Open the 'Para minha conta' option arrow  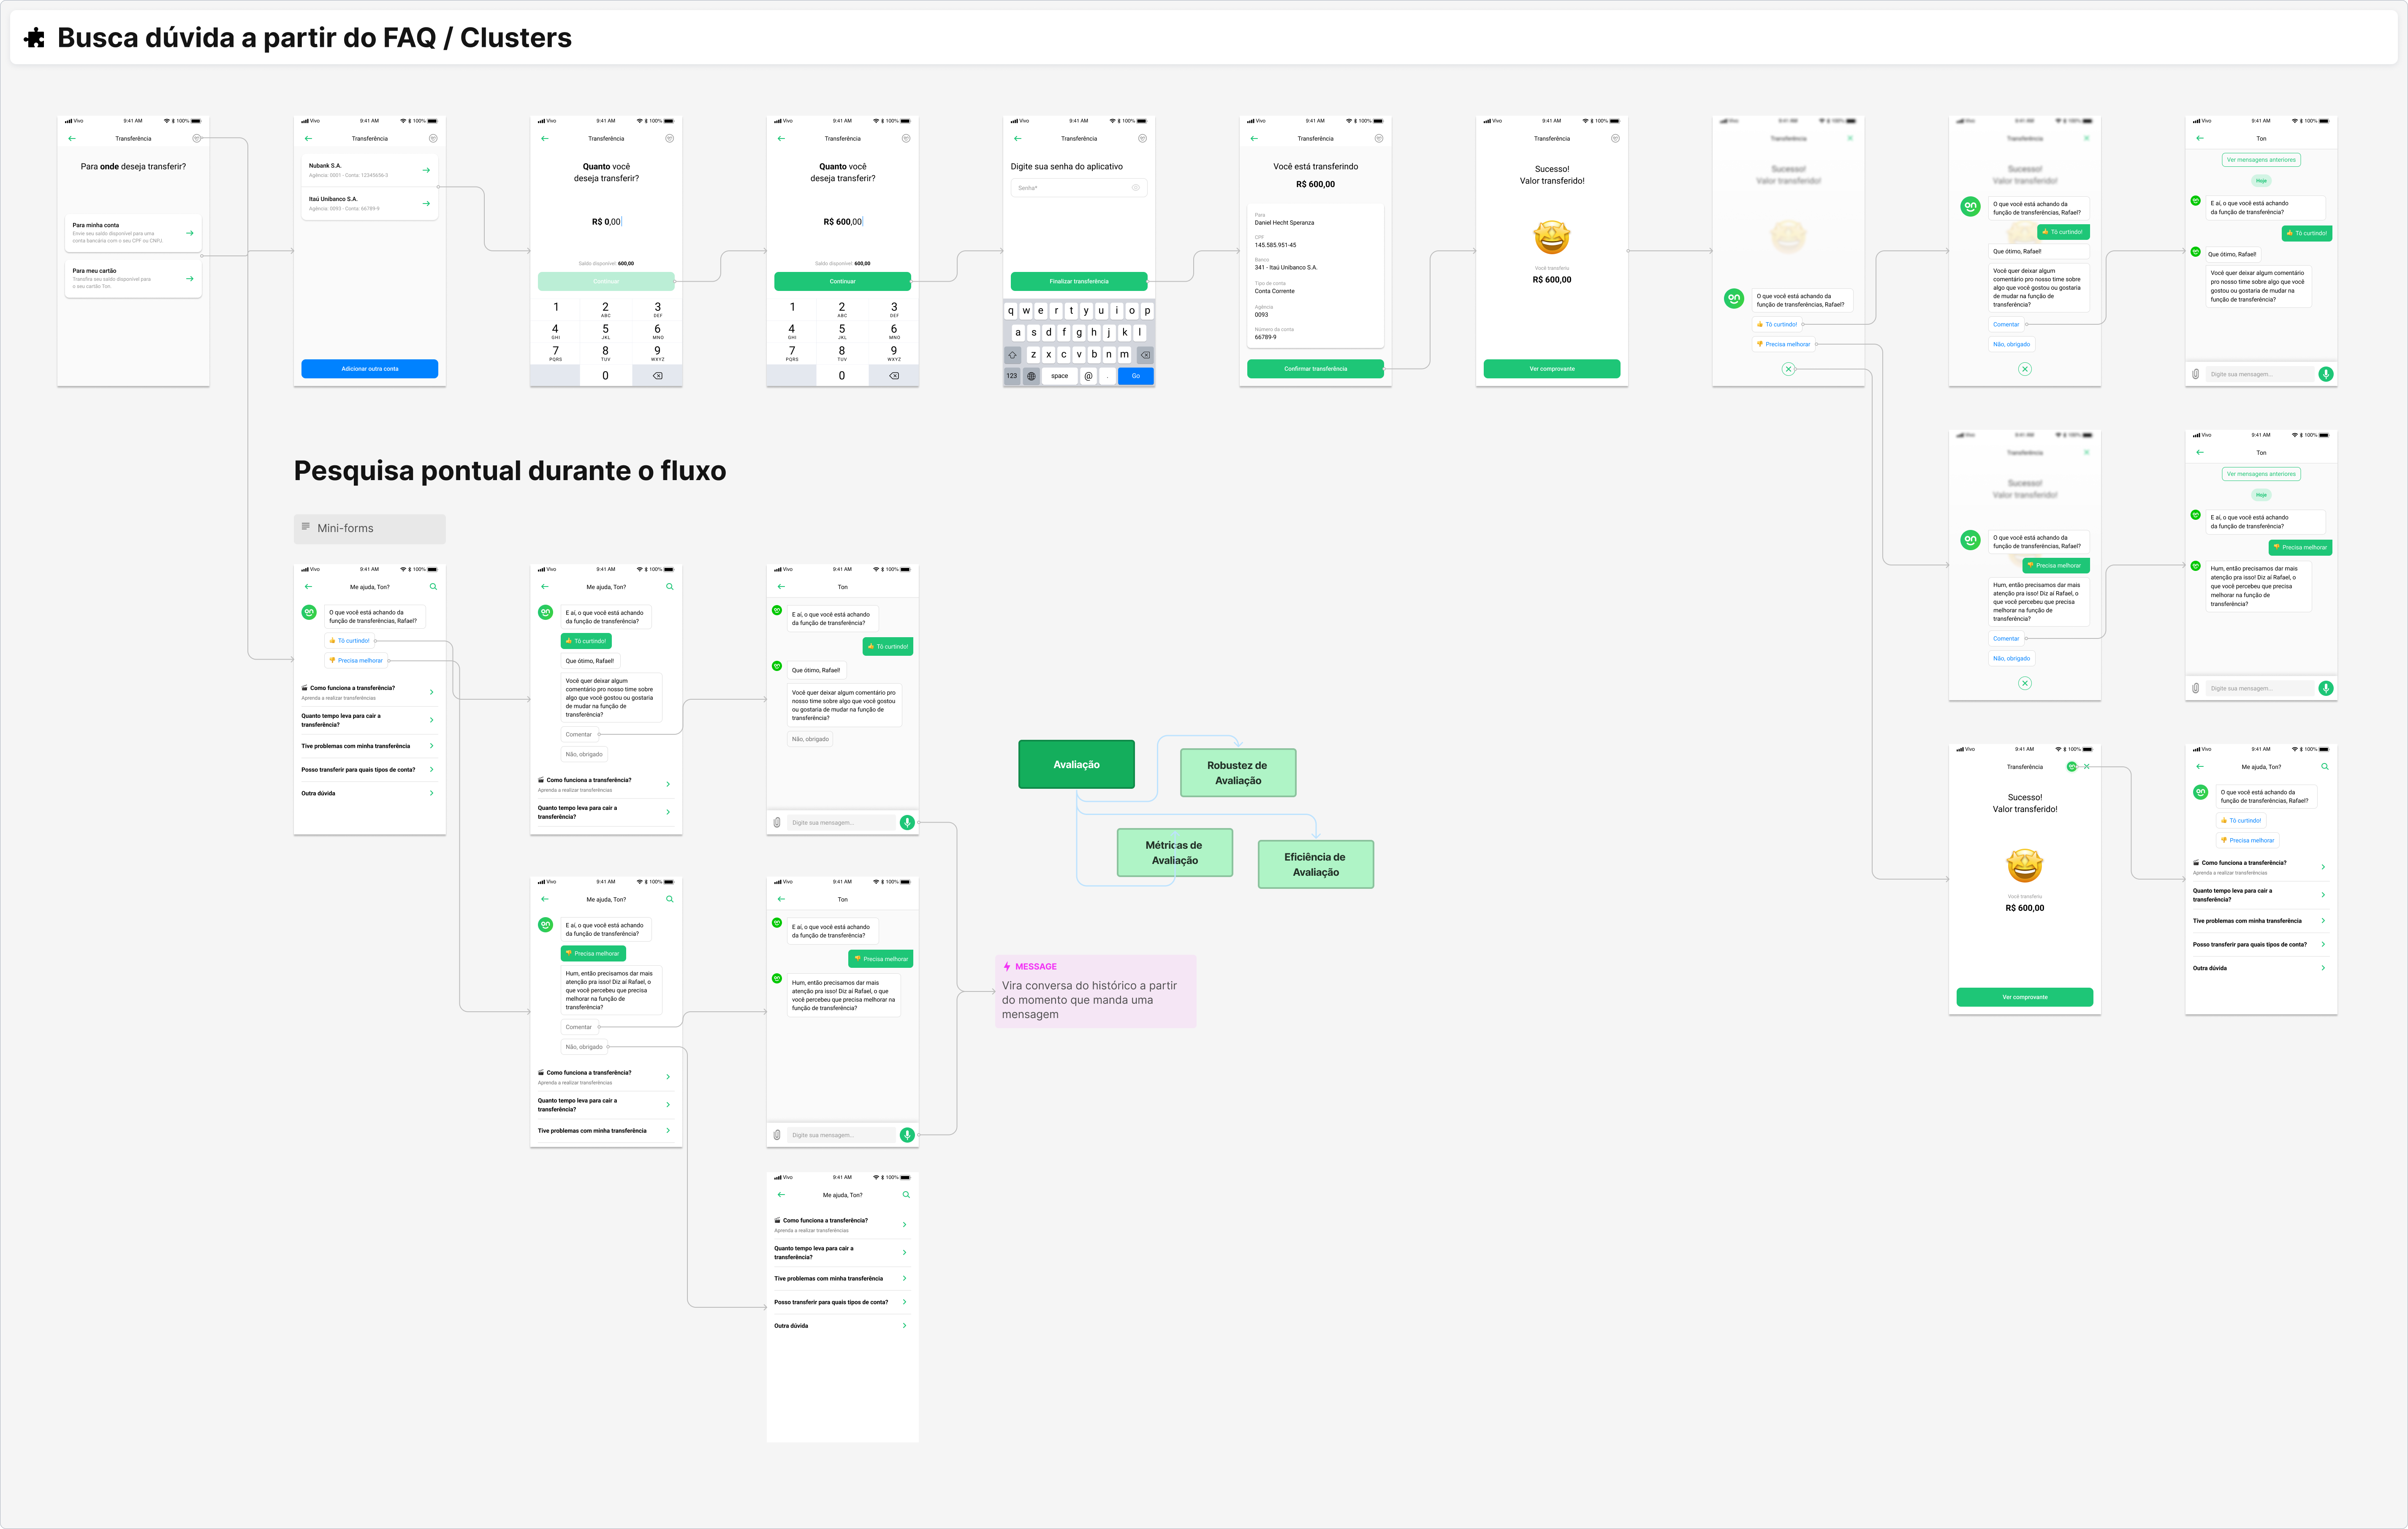(190, 233)
